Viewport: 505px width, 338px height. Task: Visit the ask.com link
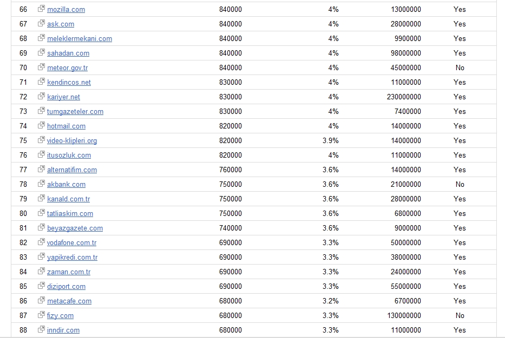tap(61, 24)
